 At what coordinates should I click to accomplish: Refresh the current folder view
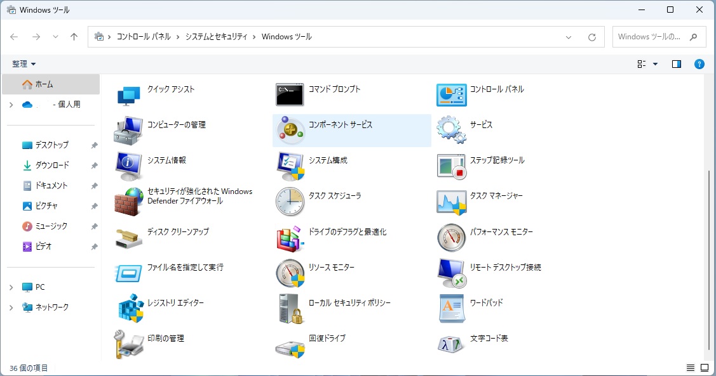pos(592,37)
